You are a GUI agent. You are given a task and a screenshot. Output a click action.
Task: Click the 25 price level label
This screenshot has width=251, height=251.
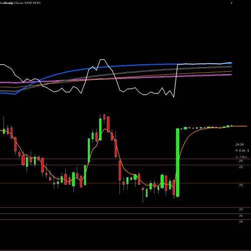click(x=240, y=161)
